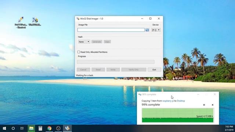Screen dimensions: 235x132
Task: Open File Explorer from taskbar
Action: tap(31, 128)
